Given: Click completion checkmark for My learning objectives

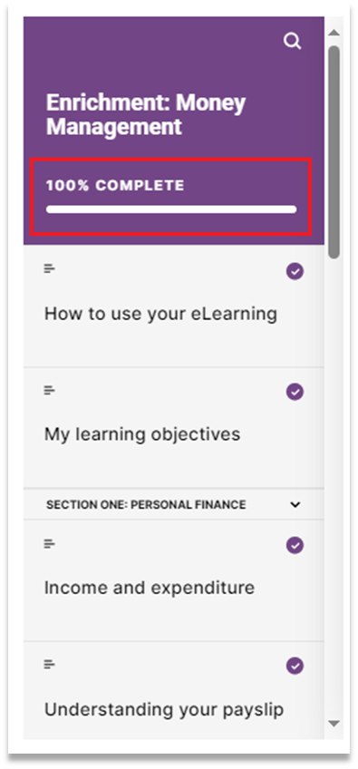Looking at the screenshot, I should point(295,392).
